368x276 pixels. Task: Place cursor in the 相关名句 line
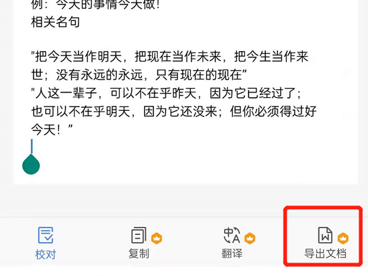point(55,22)
